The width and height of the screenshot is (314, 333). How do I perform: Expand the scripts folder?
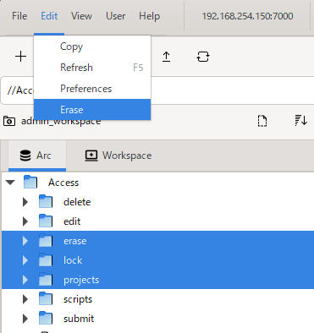(25, 299)
